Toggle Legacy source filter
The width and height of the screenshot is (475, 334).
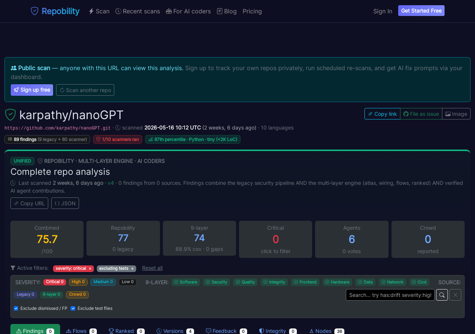(x=25, y=295)
